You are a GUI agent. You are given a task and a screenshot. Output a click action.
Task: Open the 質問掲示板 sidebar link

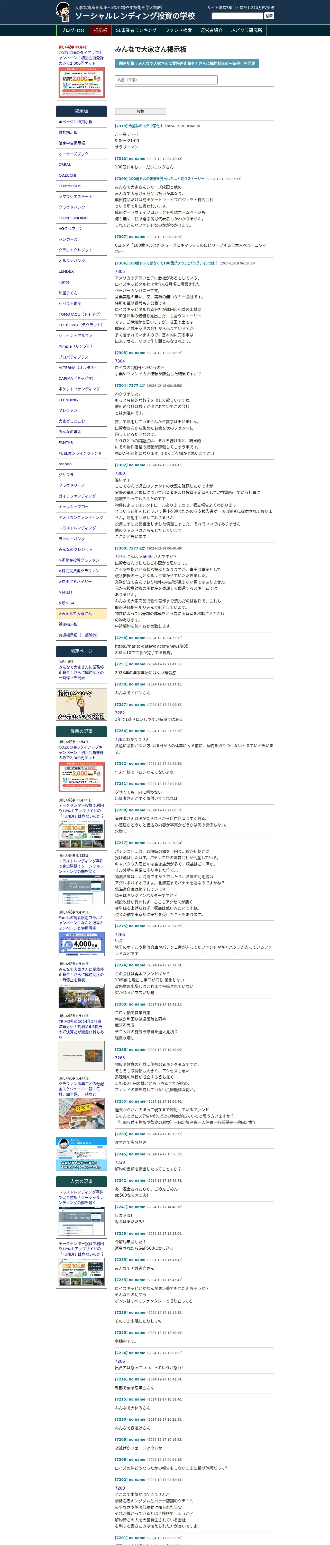81,624
